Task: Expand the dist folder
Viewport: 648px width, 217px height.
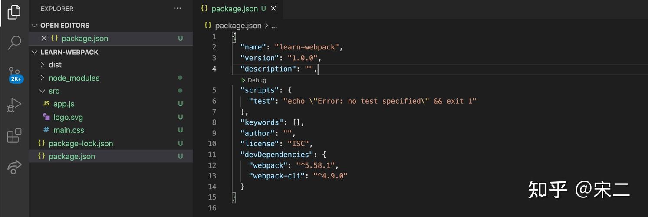Action: [x=42, y=65]
